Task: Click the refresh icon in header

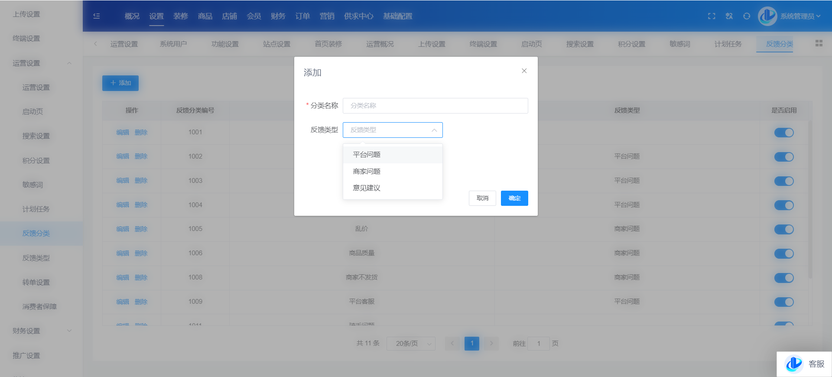Action: click(x=746, y=16)
